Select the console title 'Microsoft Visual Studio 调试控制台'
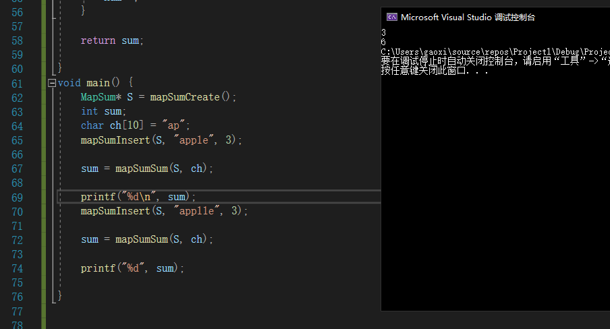Image resolution: width=610 pixels, height=329 pixels. point(468,17)
